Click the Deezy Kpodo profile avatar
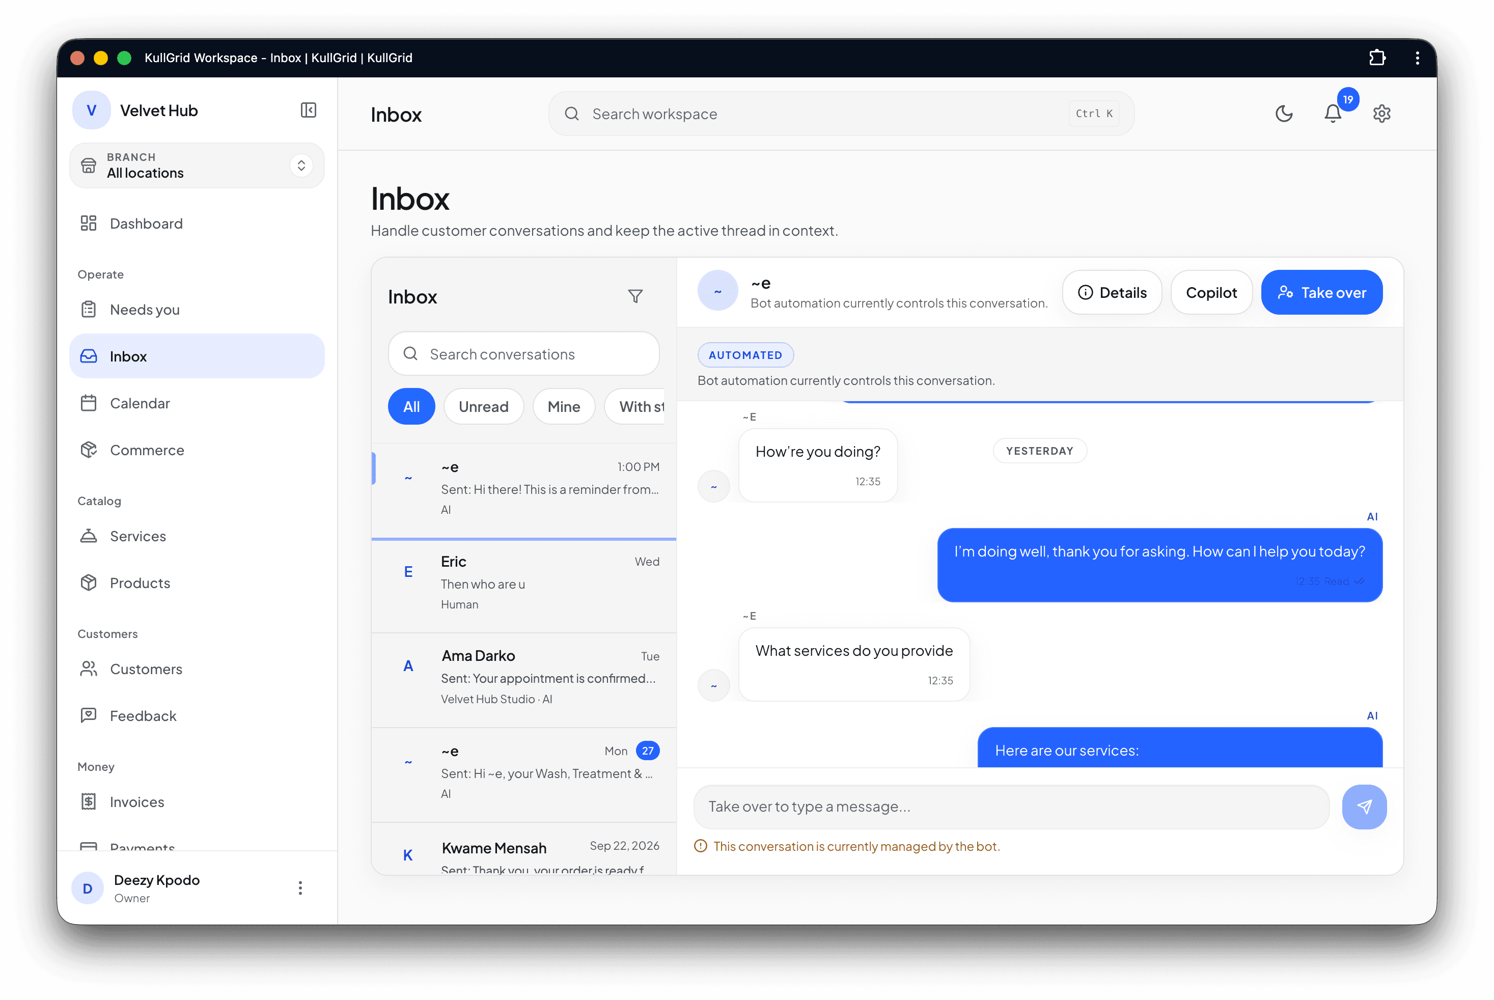 tap(88, 888)
